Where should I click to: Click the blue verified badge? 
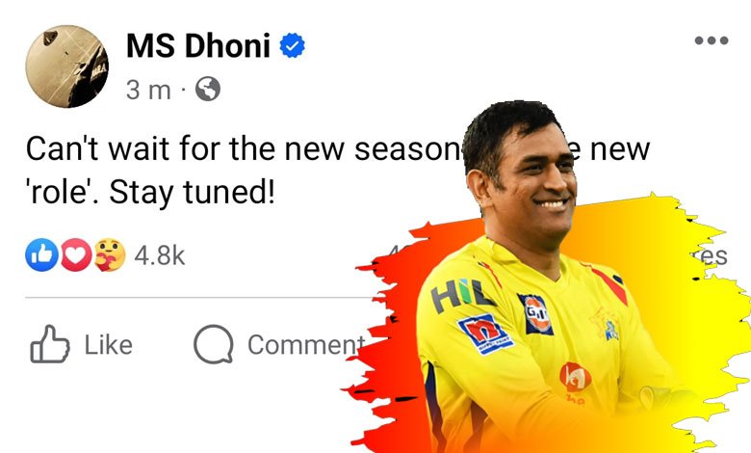(292, 46)
